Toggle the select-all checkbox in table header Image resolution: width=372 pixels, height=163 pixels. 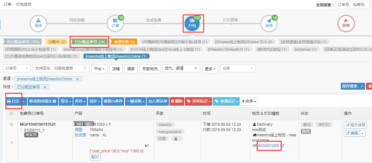12,113
